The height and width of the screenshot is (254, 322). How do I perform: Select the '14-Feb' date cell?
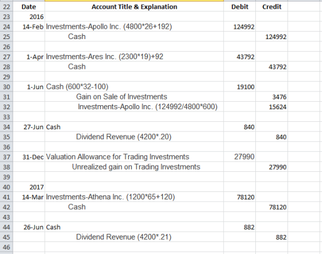coord(29,26)
